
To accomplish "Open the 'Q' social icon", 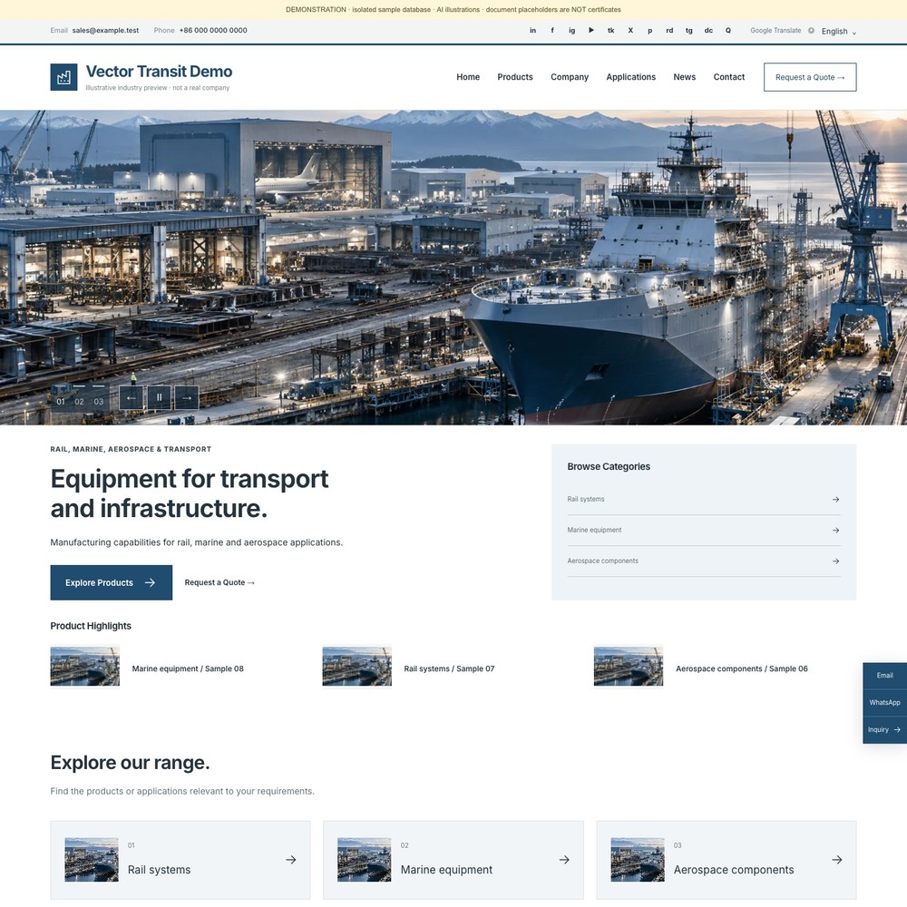I will point(728,31).
